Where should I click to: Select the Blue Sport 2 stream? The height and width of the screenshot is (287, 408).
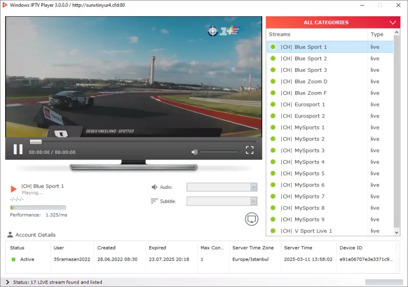tap(330, 58)
